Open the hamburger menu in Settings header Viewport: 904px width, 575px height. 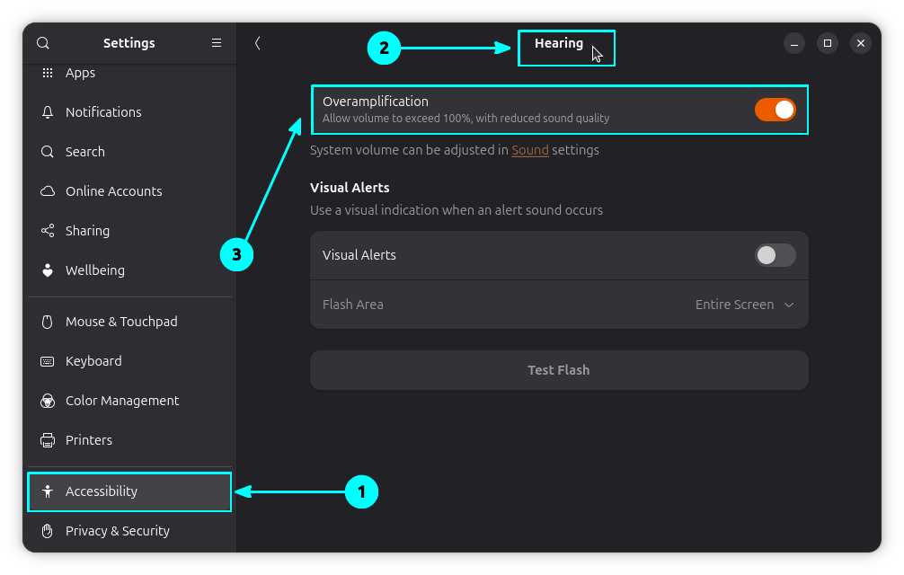[217, 43]
